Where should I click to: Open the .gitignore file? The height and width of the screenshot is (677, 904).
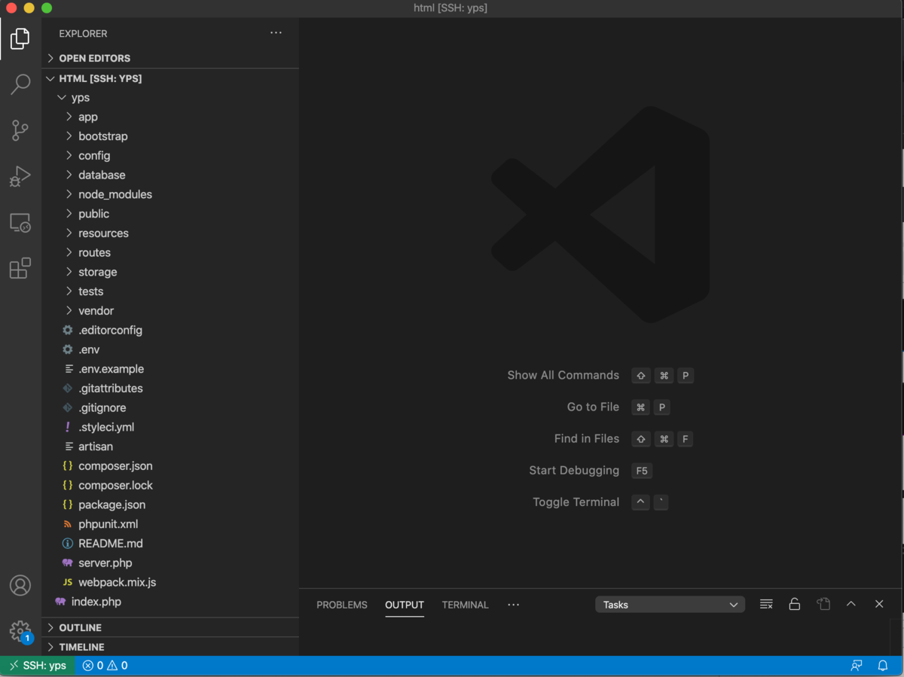(x=170, y=407)
